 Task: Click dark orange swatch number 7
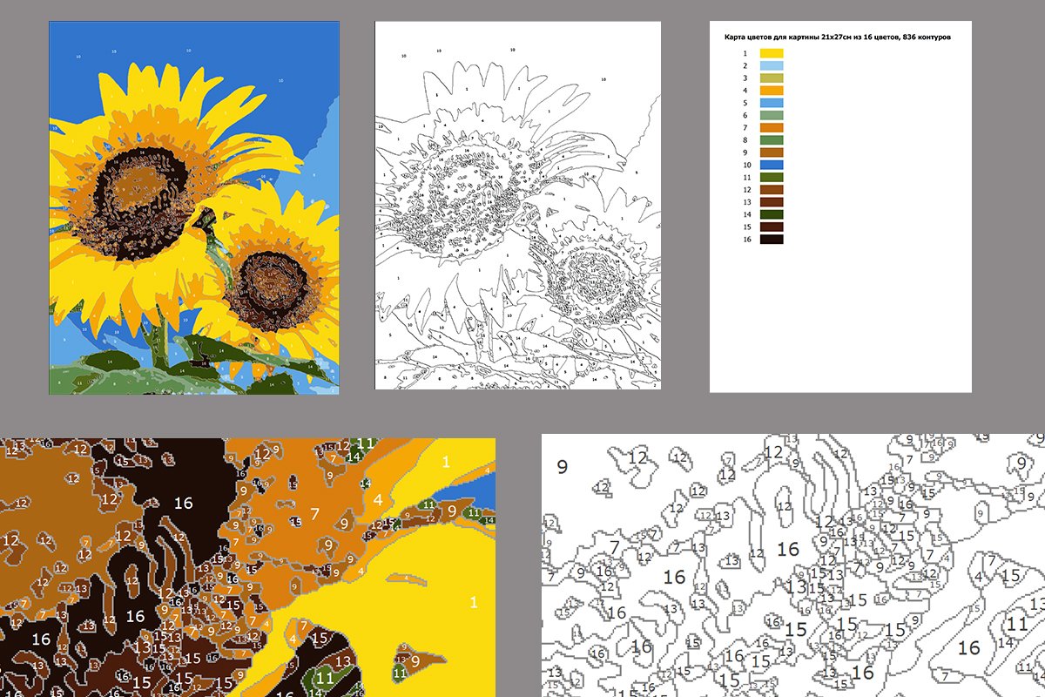(x=771, y=126)
